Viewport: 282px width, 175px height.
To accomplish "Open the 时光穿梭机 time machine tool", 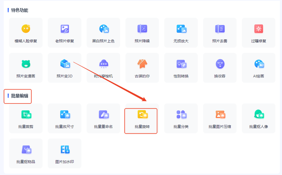I will coord(104,68).
